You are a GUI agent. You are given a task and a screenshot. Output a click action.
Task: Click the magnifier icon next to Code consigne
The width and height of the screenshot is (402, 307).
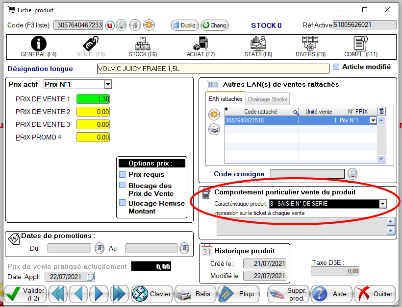tap(352, 173)
